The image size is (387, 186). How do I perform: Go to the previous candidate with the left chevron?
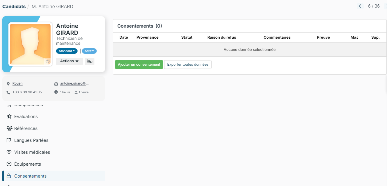tap(360, 6)
